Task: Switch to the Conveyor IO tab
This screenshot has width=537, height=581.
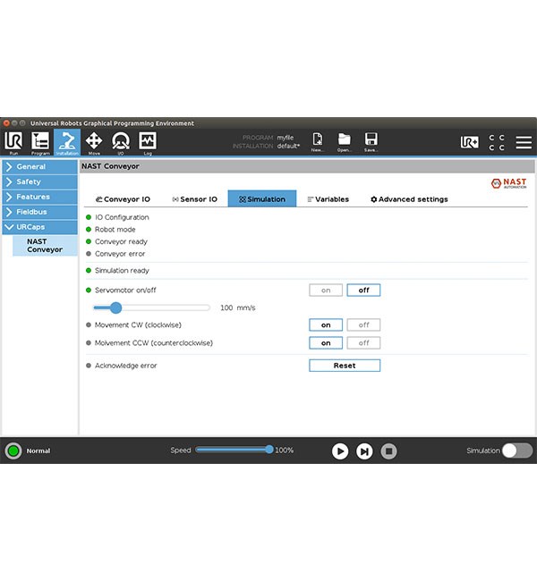Action: coord(123,199)
